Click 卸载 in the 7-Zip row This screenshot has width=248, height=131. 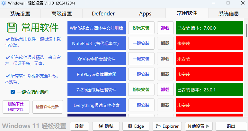[165, 89]
